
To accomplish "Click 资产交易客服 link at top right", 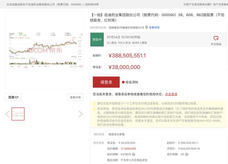I will tap(221, 4).
